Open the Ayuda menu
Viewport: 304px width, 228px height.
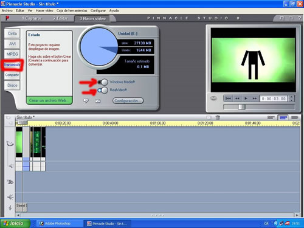(x=114, y=10)
